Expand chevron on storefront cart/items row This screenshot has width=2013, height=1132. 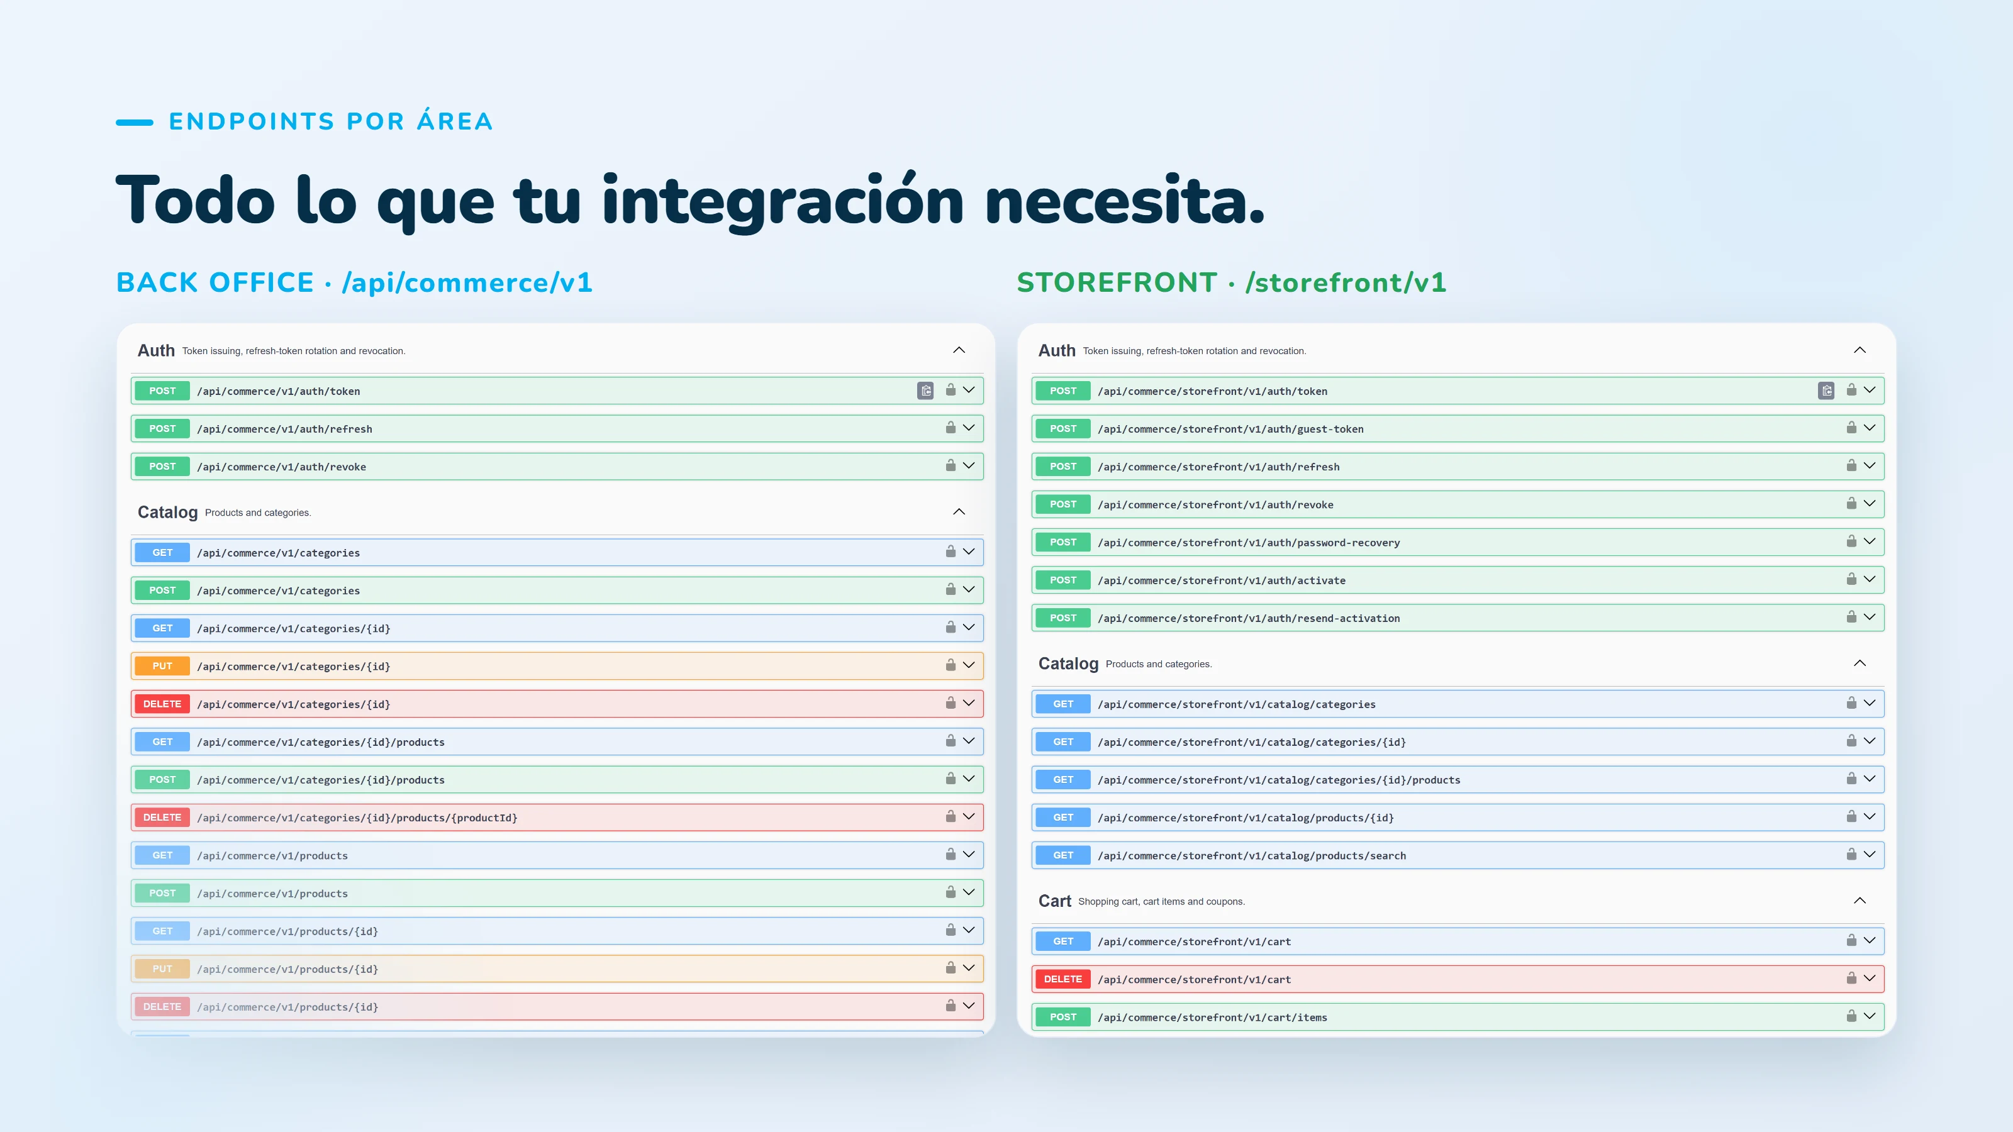(1869, 1016)
